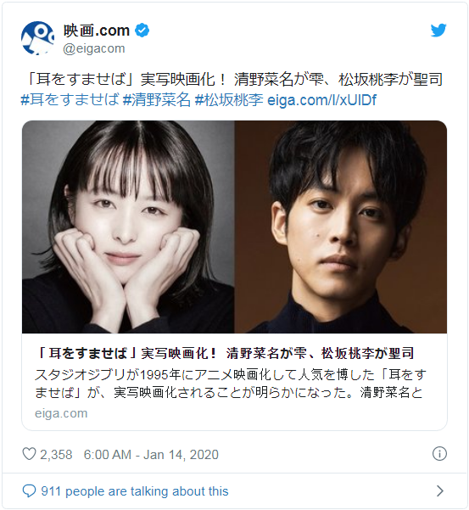Open hashtag #松坂桃李

[229, 100]
